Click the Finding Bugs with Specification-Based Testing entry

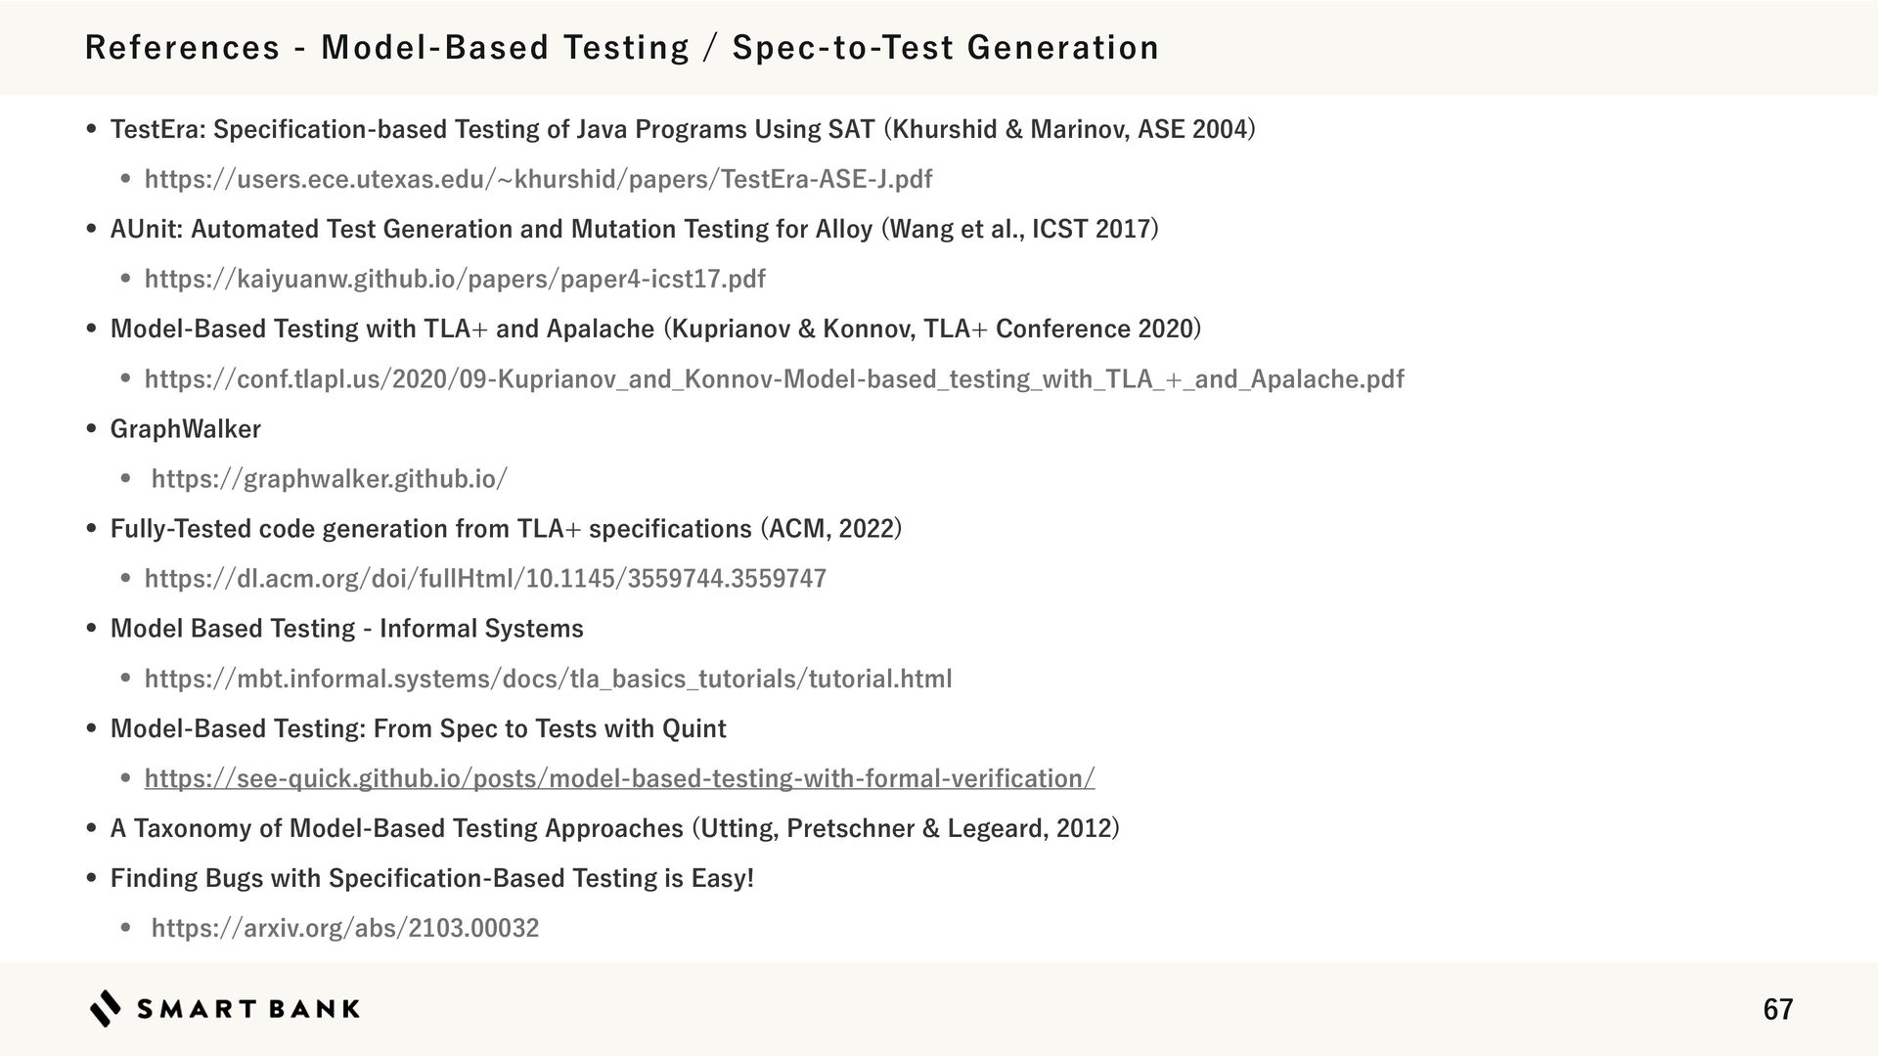(x=431, y=878)
